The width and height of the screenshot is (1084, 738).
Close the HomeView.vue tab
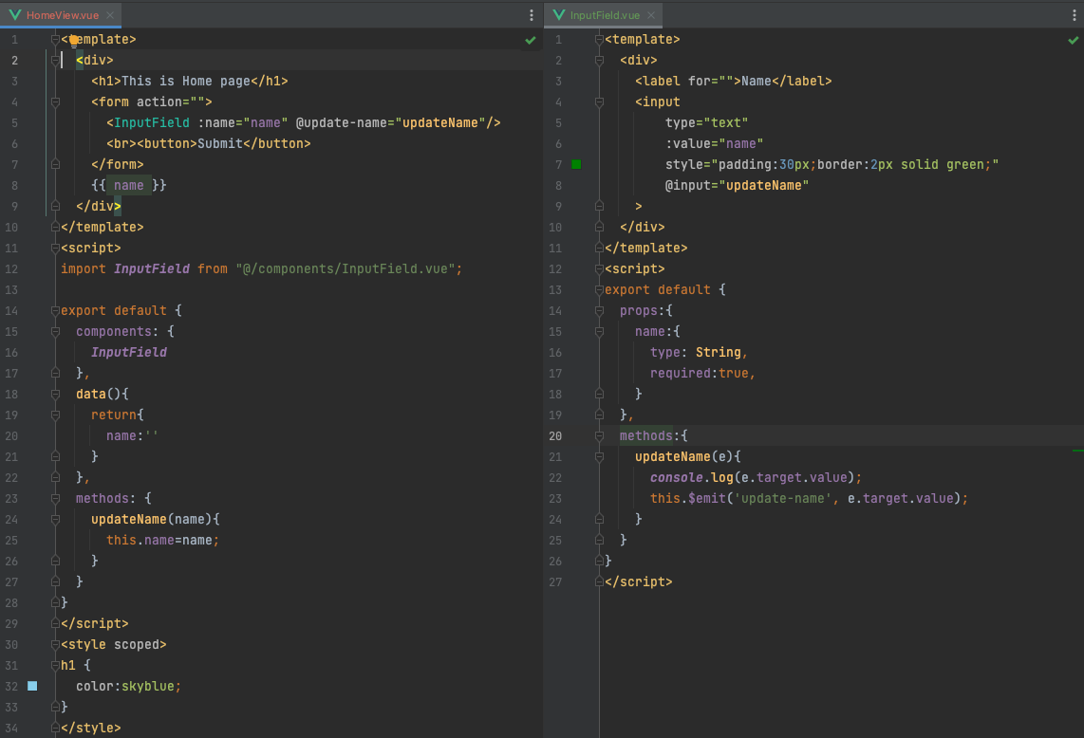point(110,15)
